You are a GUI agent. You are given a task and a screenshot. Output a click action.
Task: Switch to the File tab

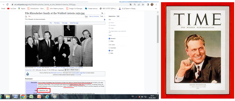[26, 16]
